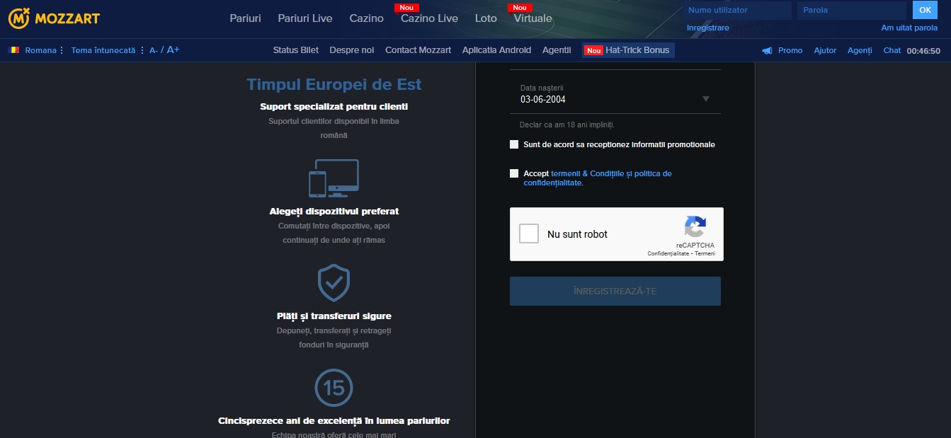
Task: Click the shield checkmark security icon
Action: tap(334, 283)
